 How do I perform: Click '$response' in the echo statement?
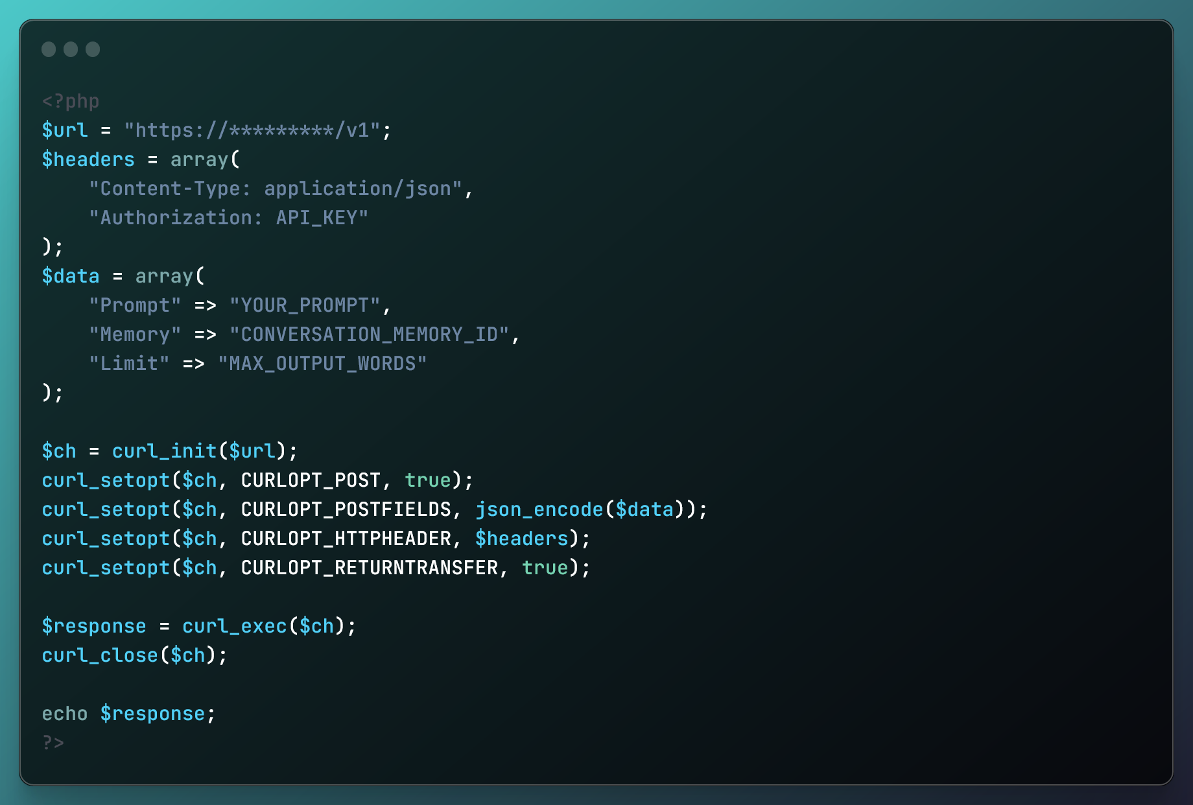coord(152,714)
